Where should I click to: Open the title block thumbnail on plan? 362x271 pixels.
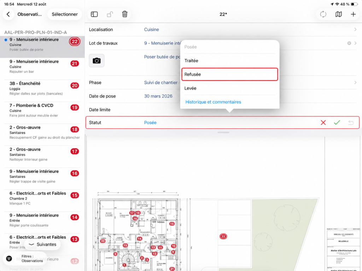coord(343,250)
